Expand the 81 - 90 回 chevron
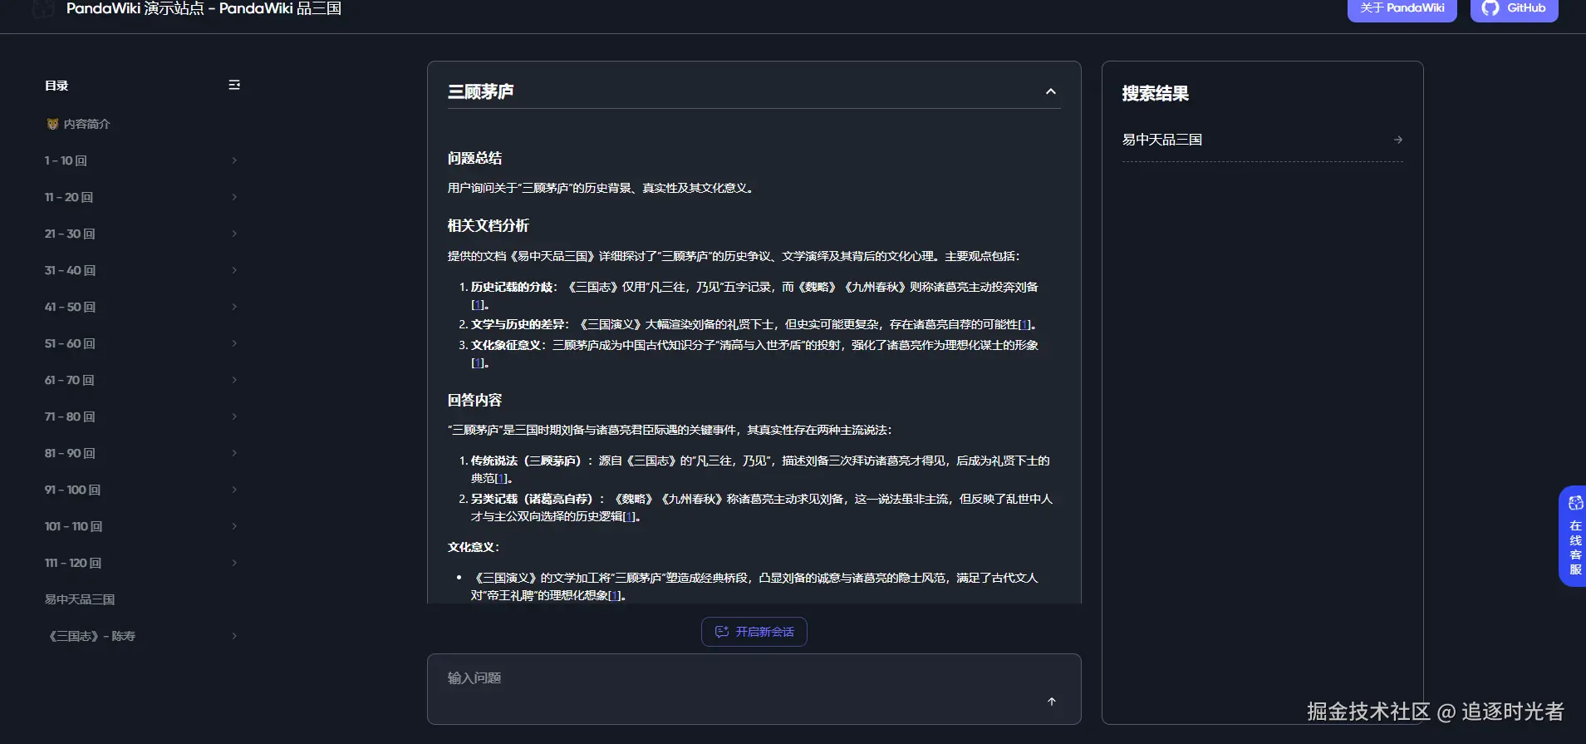This screenshot has height=744, width=1586. [234, 453]
